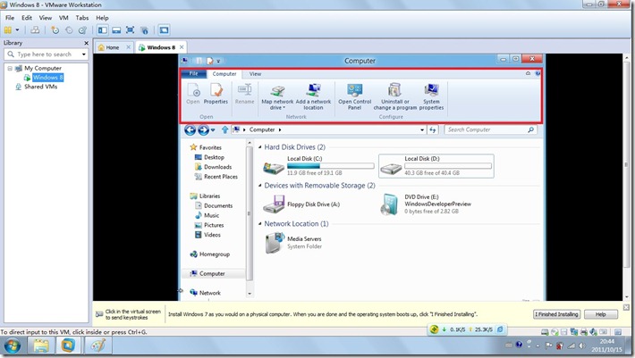The width and height of the screenshot is (635, 358).
Task: Open VMware Edit menu
Action: (27, 18)
